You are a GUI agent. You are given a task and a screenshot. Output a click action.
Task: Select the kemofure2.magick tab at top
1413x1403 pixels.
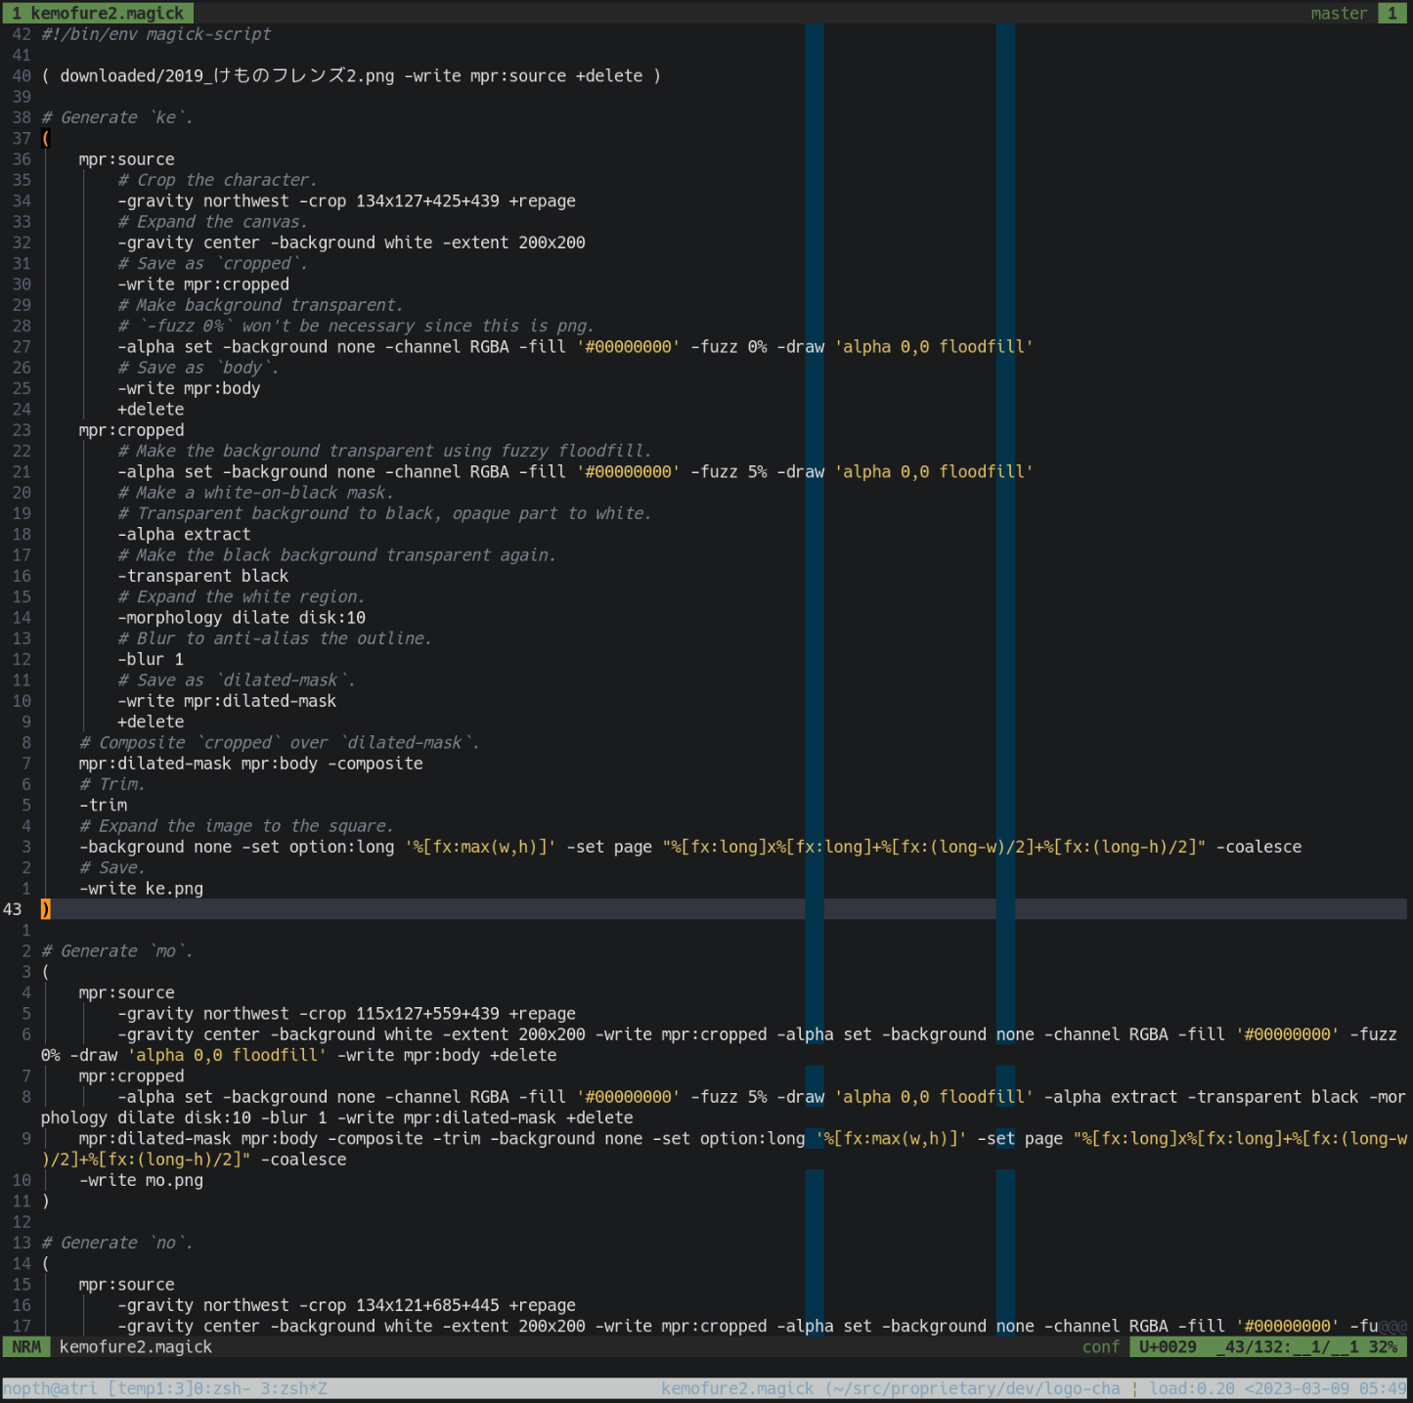pyautogui.click(x=98, y=13)
